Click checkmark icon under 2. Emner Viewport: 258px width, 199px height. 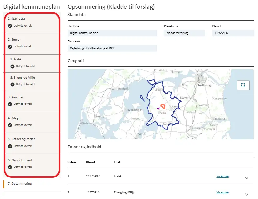[x=10, y=46]
